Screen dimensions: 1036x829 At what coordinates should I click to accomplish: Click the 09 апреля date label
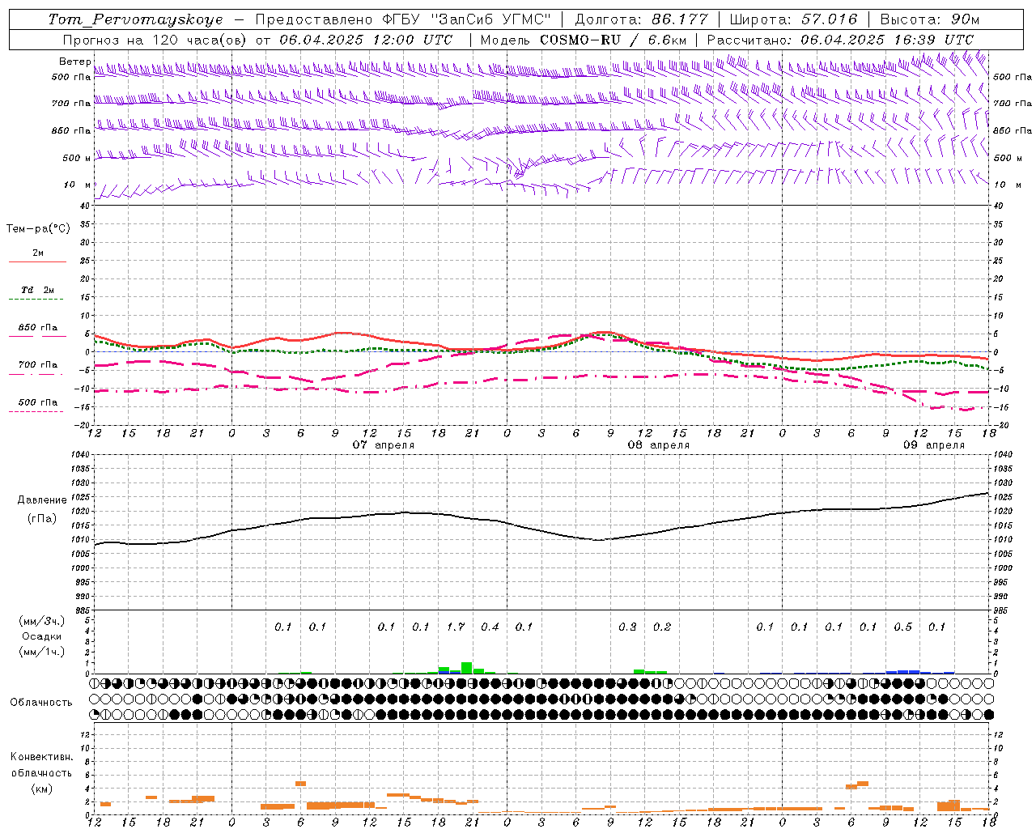pyautogui.click(x=934, y=445)
